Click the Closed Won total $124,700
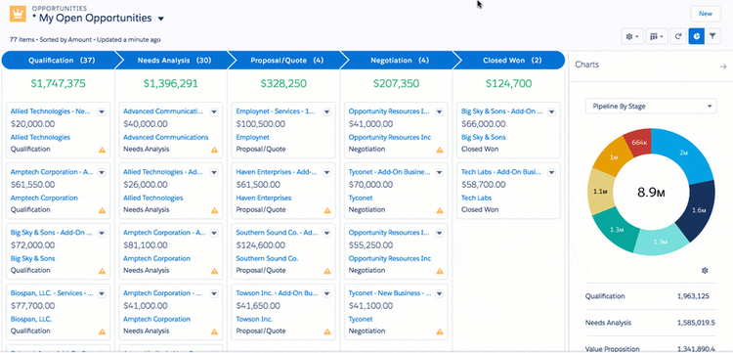 (x=508, y=84)
